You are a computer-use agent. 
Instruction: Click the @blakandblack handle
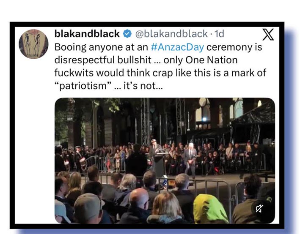click(171, 34)
